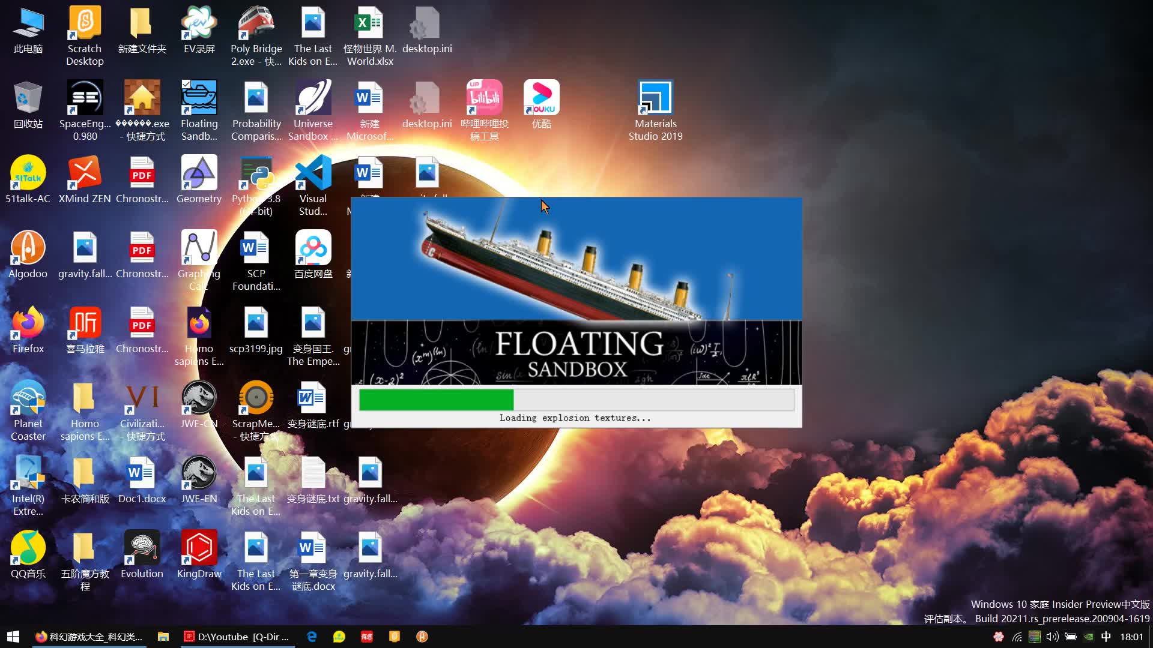Open the SCP Foundation Word document
The width and height of the screenshot is (1153, 648).
click(x=256, y=261)
